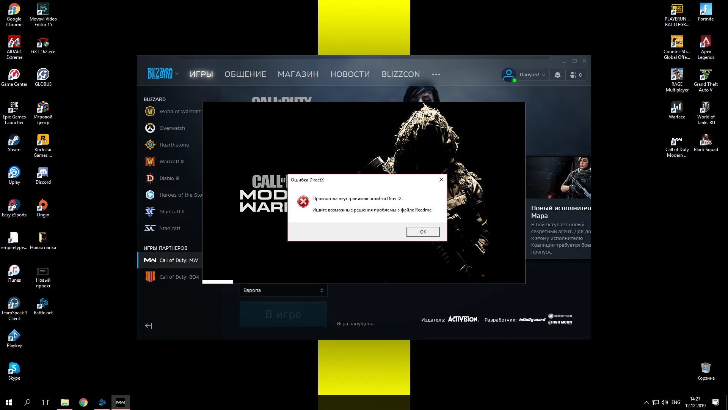Close the Ошибка DirectX dialog with X

tap(441, 180)
